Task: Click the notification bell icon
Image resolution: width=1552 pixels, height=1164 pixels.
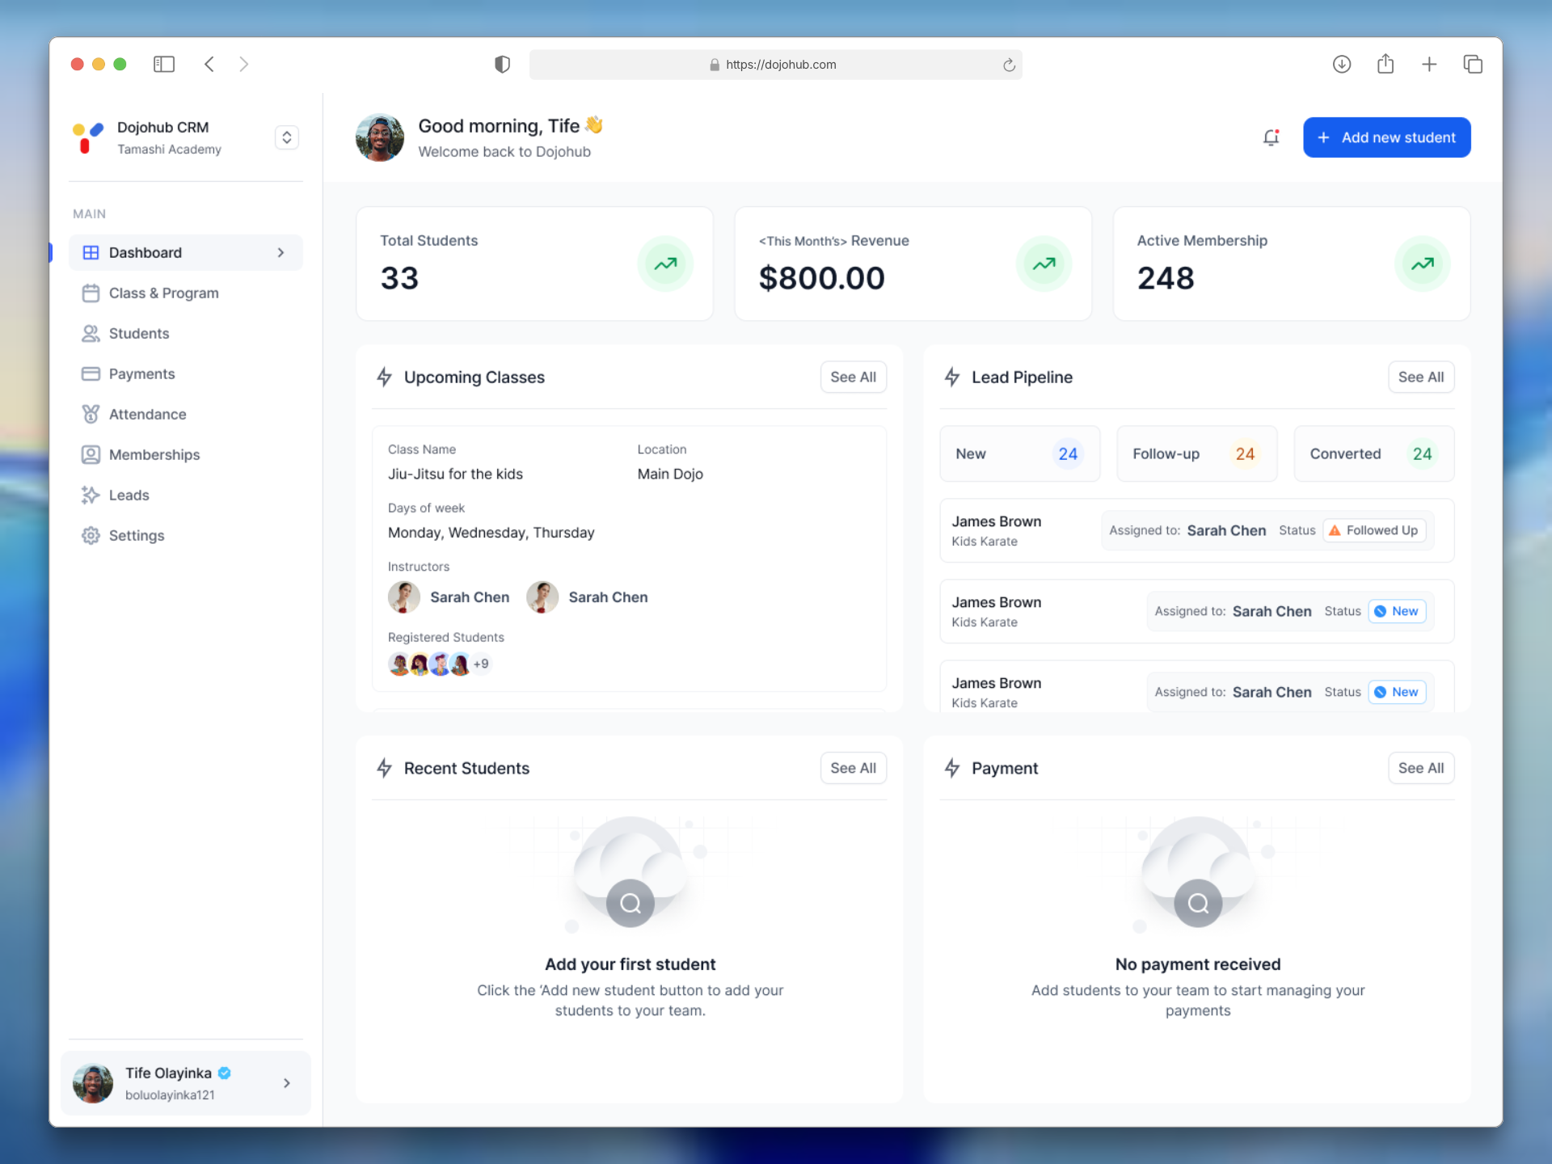Action: coord(1270,137)
